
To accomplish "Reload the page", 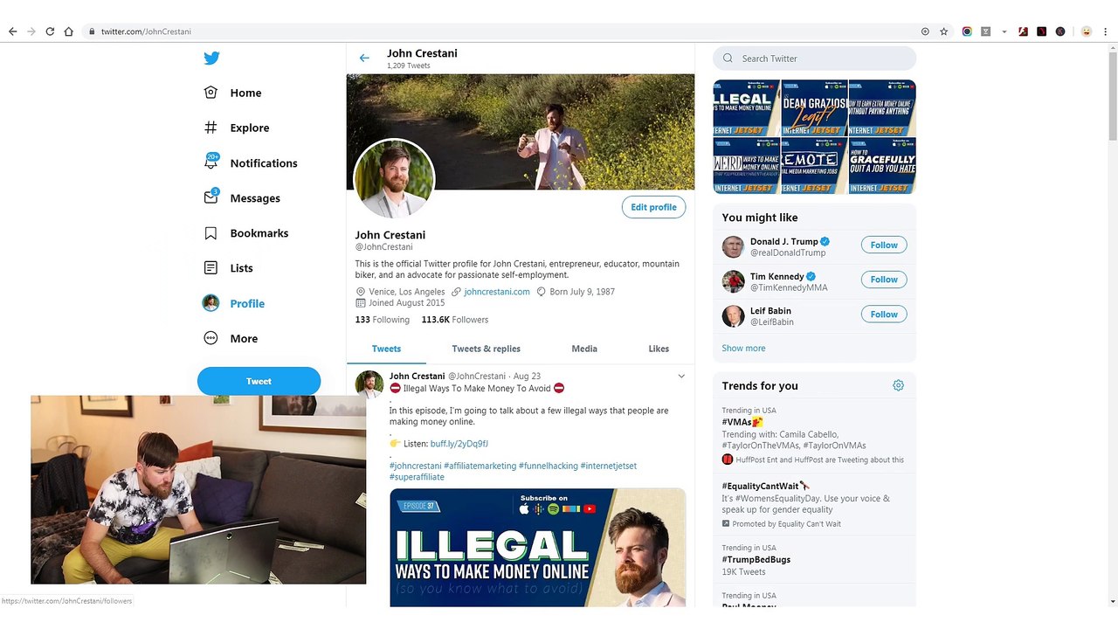I will (50, 31).
